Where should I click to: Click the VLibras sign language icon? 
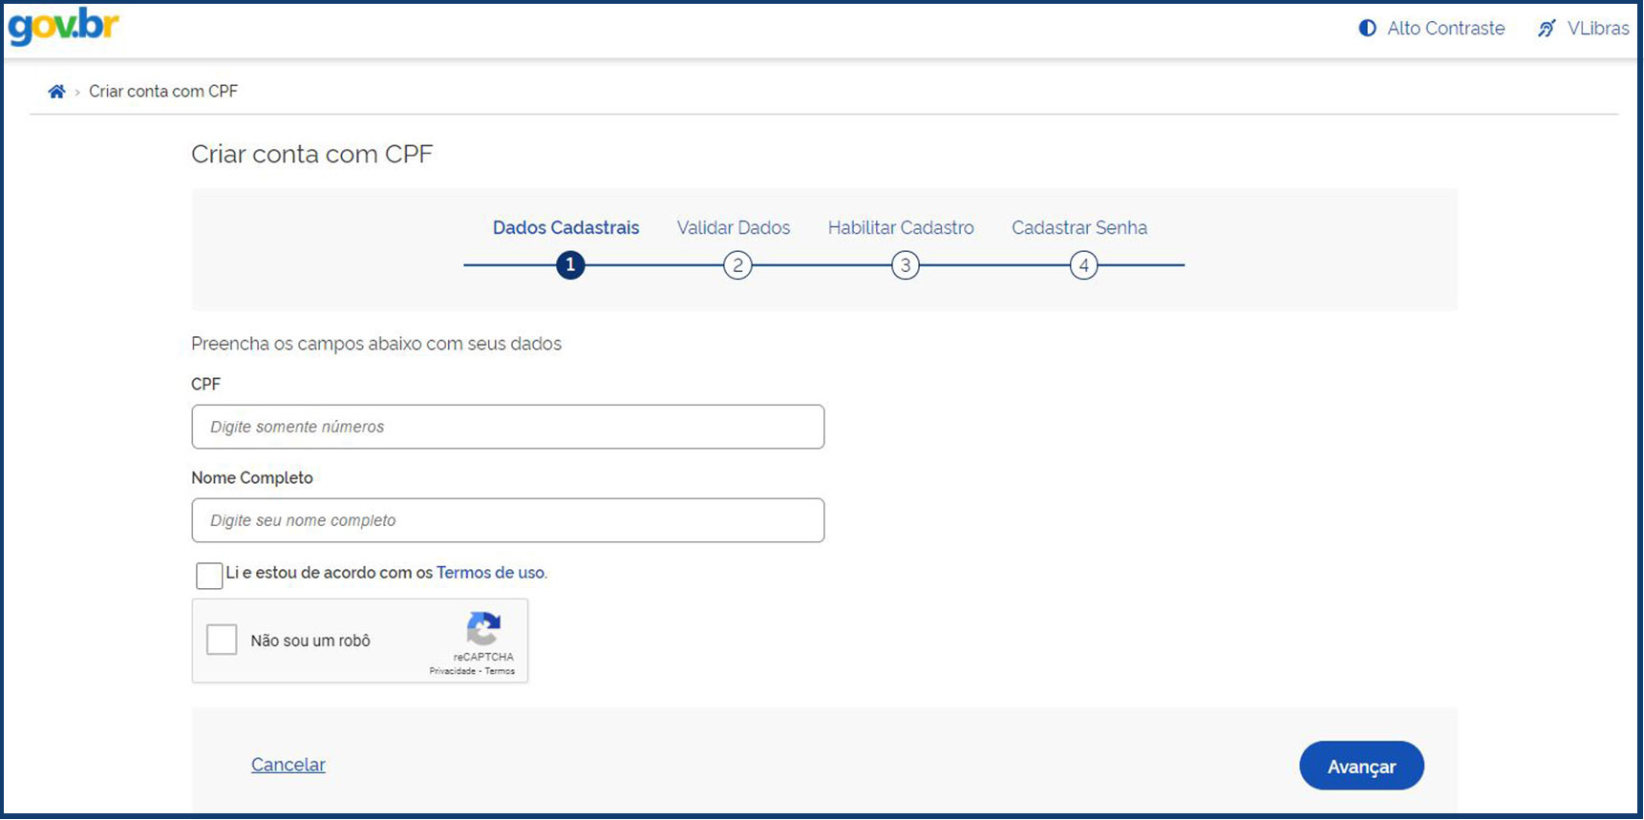[1547, 29]
